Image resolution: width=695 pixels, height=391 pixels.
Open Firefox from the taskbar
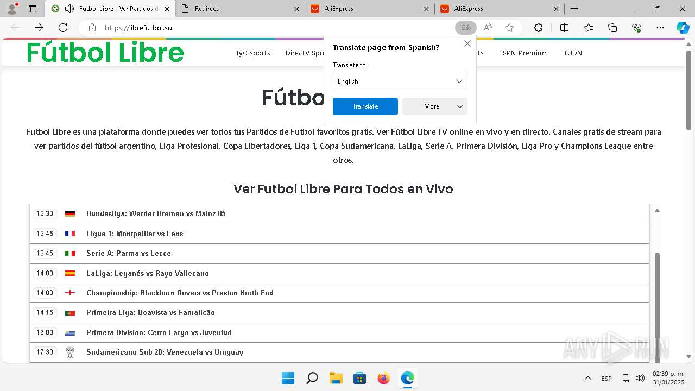click(x=384, y=378)
